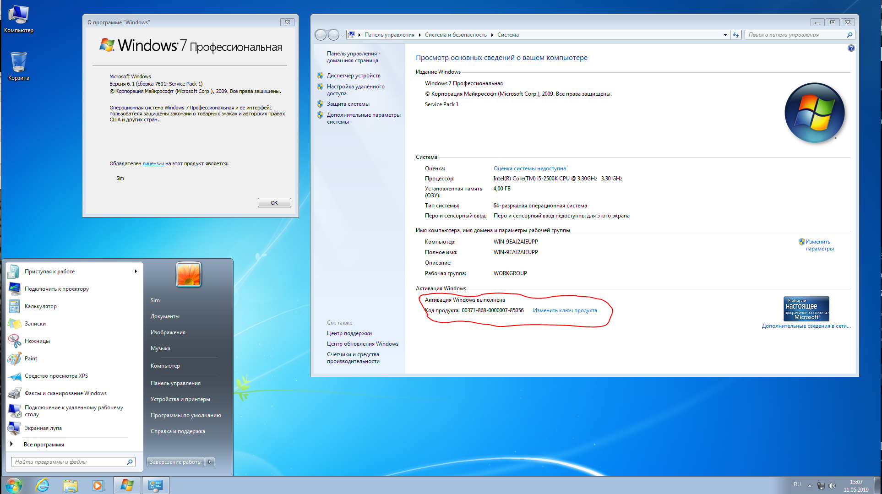The width and height of the screenshot is (882, 494).
Task: Launch Ножницы snipping tool
Action: tap(73, 341)
